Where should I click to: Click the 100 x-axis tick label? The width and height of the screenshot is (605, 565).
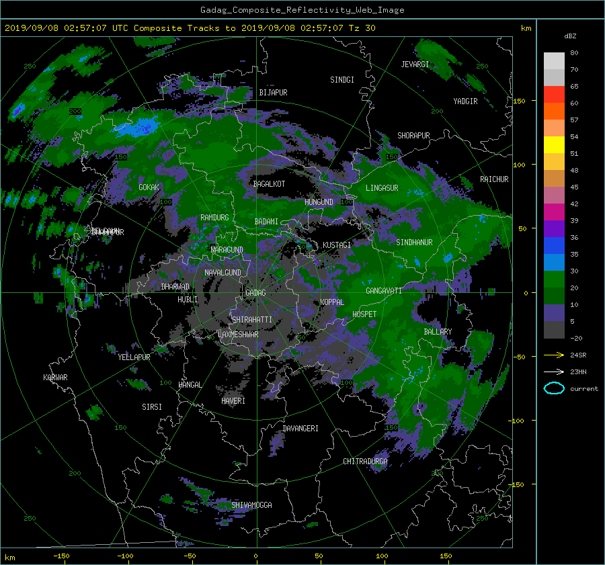pyautogui.click(x=382, y=556)
